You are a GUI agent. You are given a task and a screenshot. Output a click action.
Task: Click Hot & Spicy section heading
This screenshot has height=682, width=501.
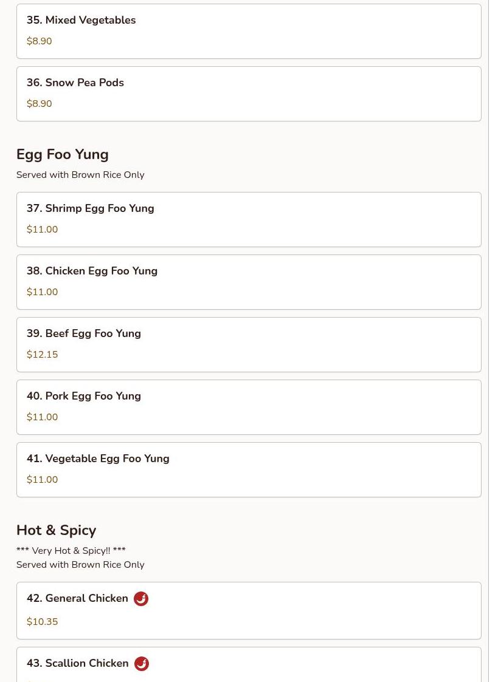click(x=56, y=530)
